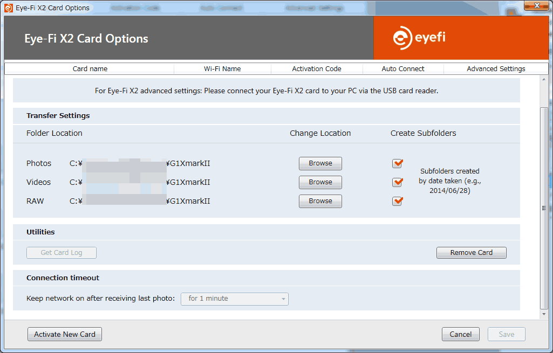Click the USB card reader instruction message
The image size is (553, 353).
(x=267, y=91)
